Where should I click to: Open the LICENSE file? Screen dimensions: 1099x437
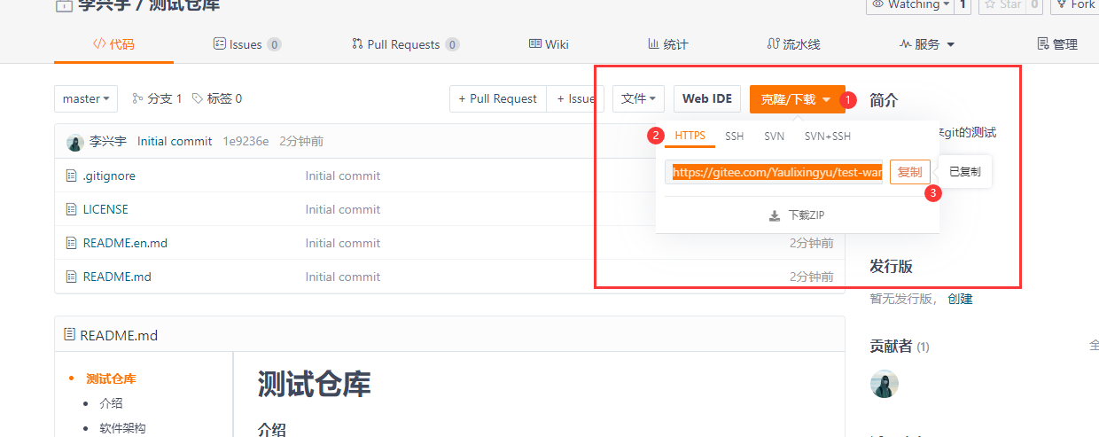(105, 209)
